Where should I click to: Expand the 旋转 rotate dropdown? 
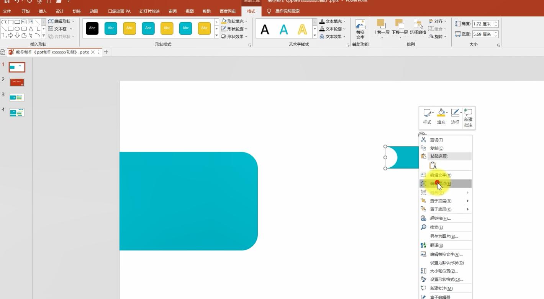pyautogui.click(x=438, y=36)
